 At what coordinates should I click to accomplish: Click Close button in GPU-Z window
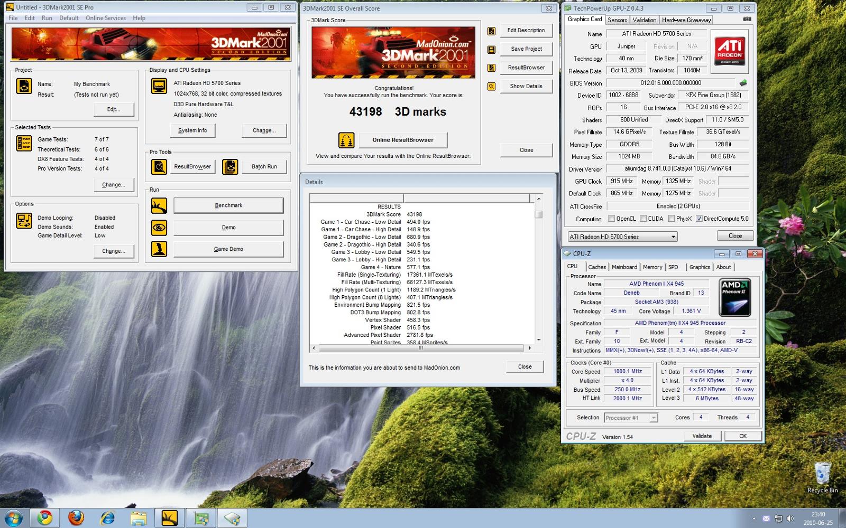tap(735, 236)
